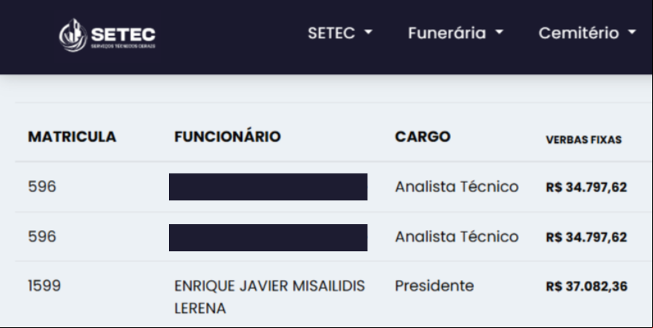The image size is (653, 328).
Task: Click the caret arrow beside Funerária
Action: (x=499, y=32)
